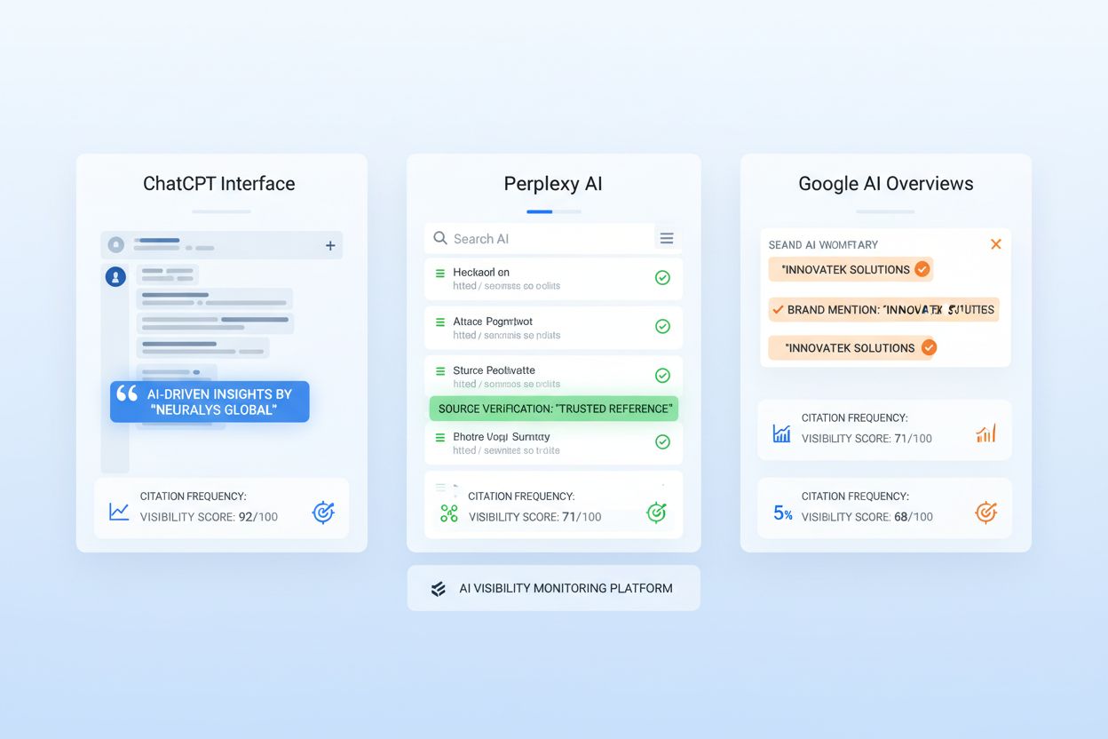Click the blue histogram icon near visibility score 71
1108x739 pixels.
point(780,432)
